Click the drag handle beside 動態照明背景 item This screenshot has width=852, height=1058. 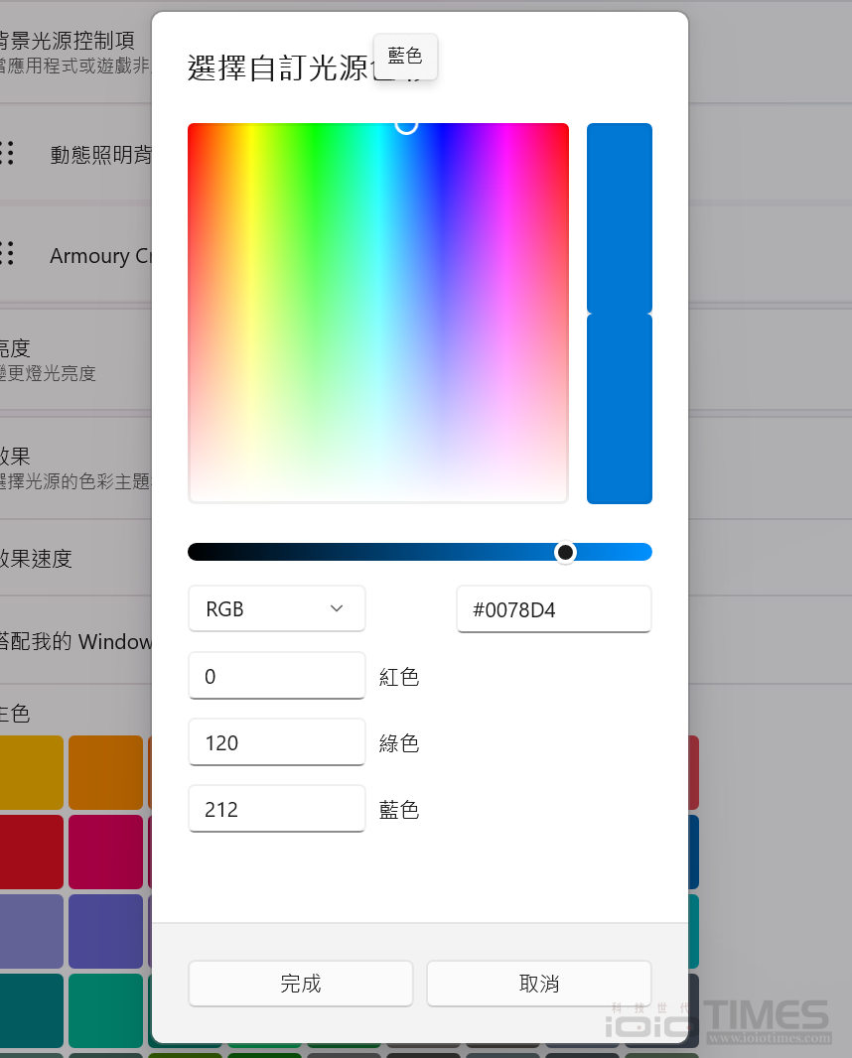tap(7, 153)
